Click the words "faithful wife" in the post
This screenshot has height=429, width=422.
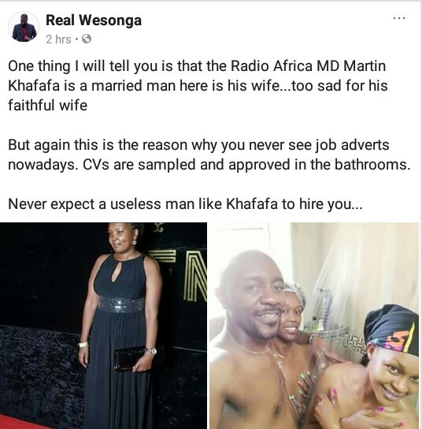[x=47, y=106]
